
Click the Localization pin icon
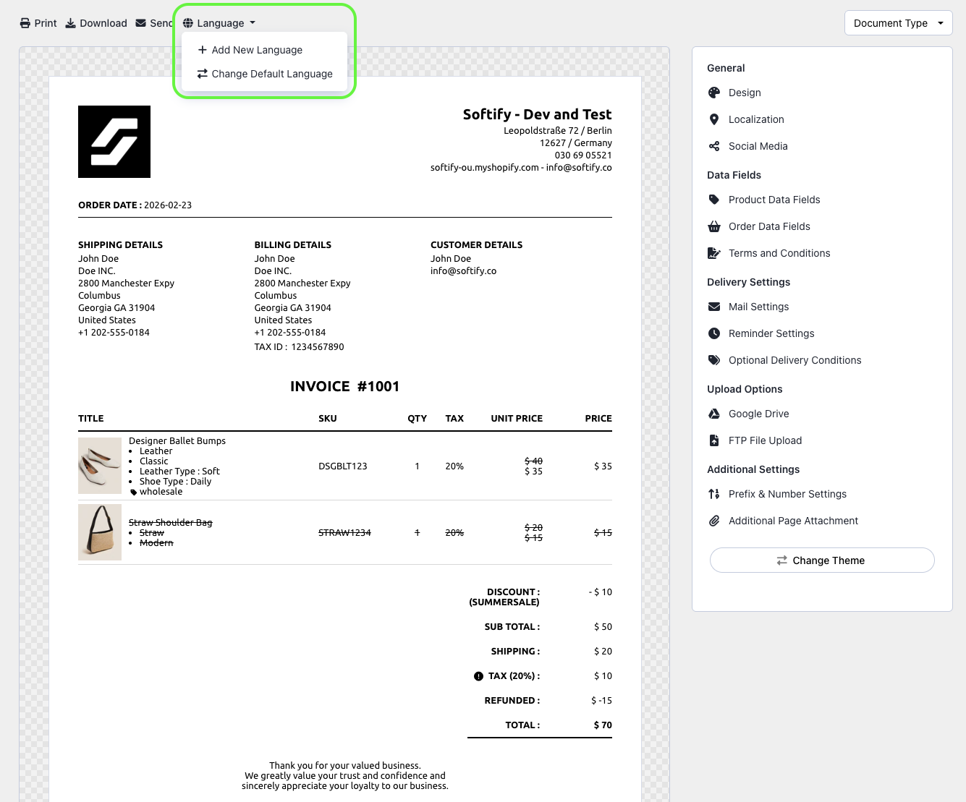coord(714,119)
